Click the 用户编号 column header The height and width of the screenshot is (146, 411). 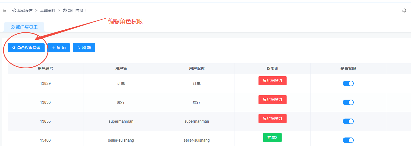pyautogui.click(x=45, y=68)
